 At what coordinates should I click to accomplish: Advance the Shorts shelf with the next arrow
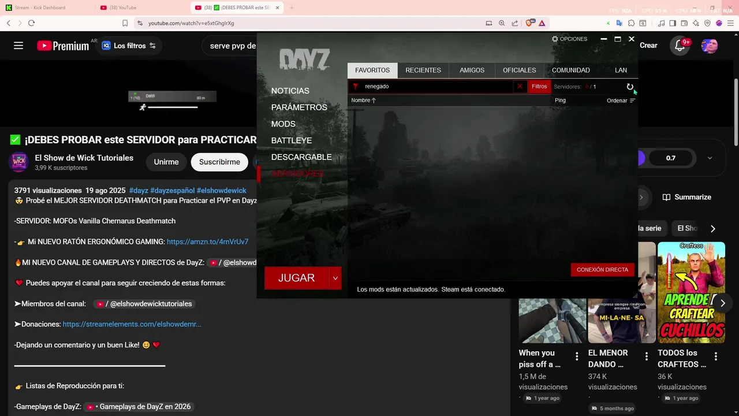tap(722, 303)
